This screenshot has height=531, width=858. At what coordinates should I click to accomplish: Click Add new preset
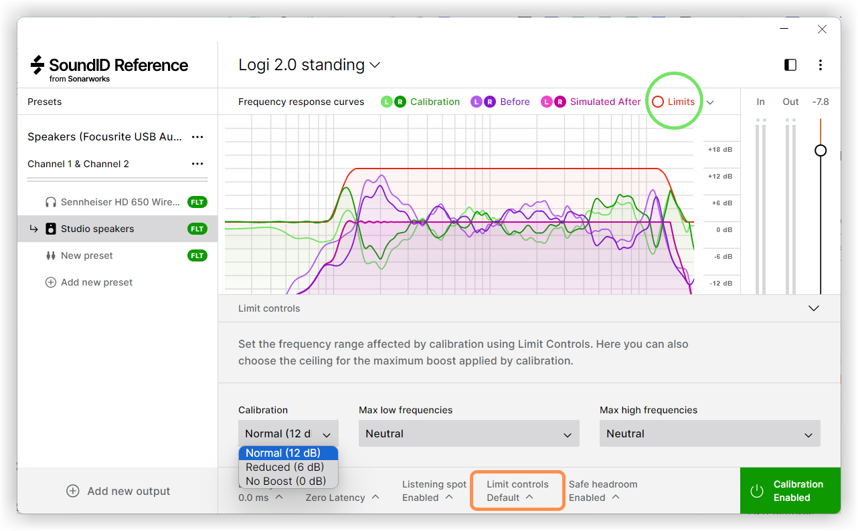(88, 282)
